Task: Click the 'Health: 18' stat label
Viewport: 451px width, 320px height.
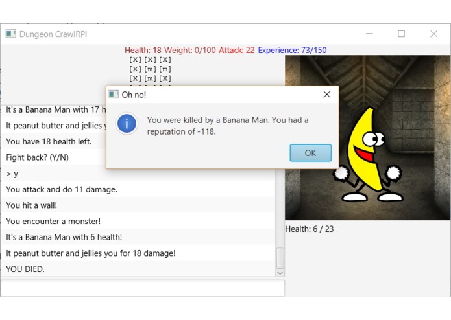Action: tap(143, 51)
